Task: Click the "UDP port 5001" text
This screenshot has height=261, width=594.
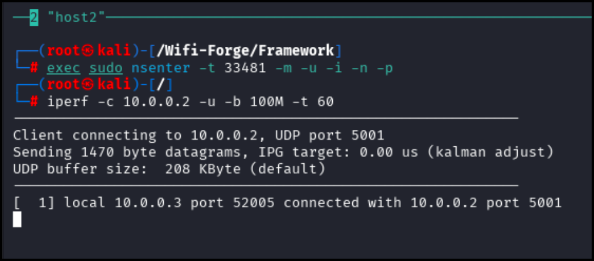Action: click(x=330, y=135)
